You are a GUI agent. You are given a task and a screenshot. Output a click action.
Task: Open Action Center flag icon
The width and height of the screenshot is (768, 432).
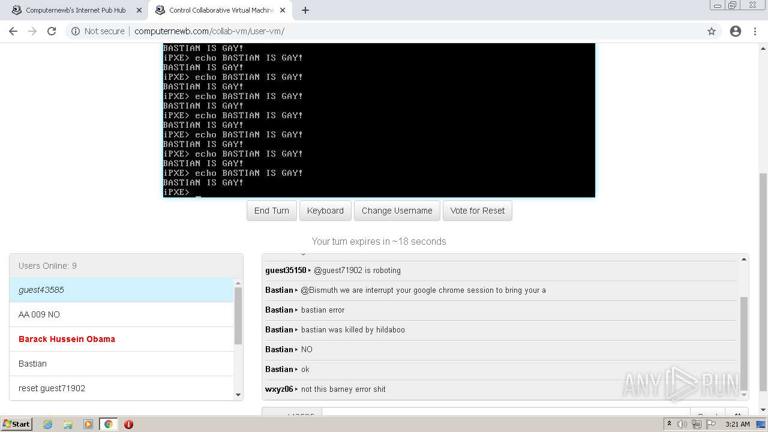[710, 424]
